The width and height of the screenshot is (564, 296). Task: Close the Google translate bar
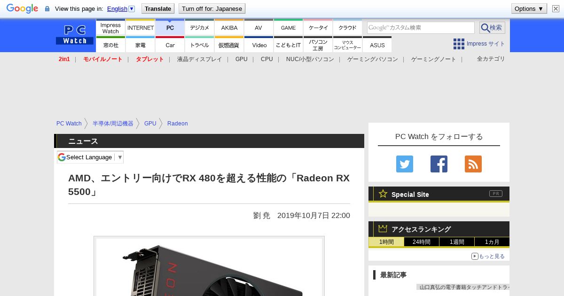click(556, 8)
